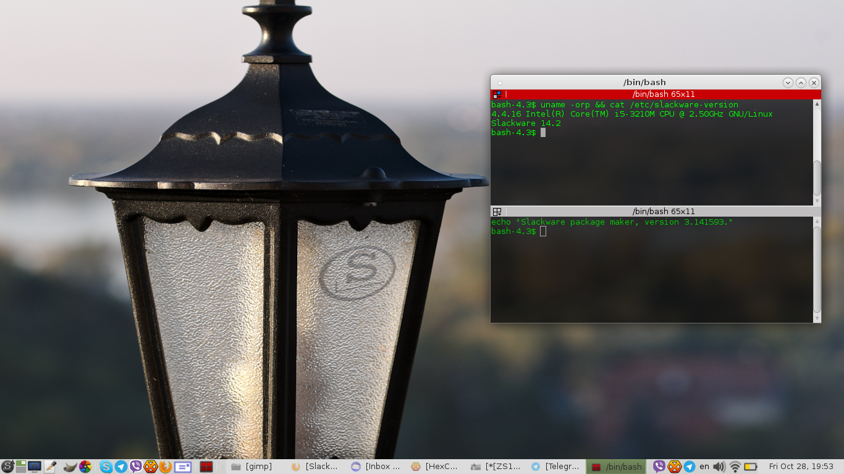Screen dimensions: 844x474
Task: Launch Telegram from the quick launcher
Action: pyautogui.click(x=121, y=467)
